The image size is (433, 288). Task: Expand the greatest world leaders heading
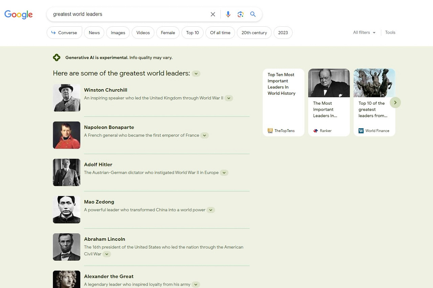[196, 74]
